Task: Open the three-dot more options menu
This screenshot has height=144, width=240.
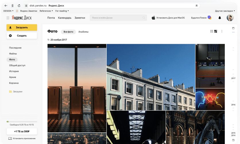Action: pos(222,31)
